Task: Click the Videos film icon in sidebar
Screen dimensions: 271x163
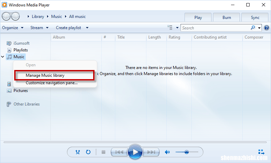Action: 9,84
